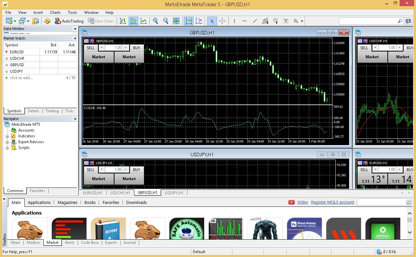
Task: Toggle AutoTrading in the toolbar
Action: [x=69, y=21]
